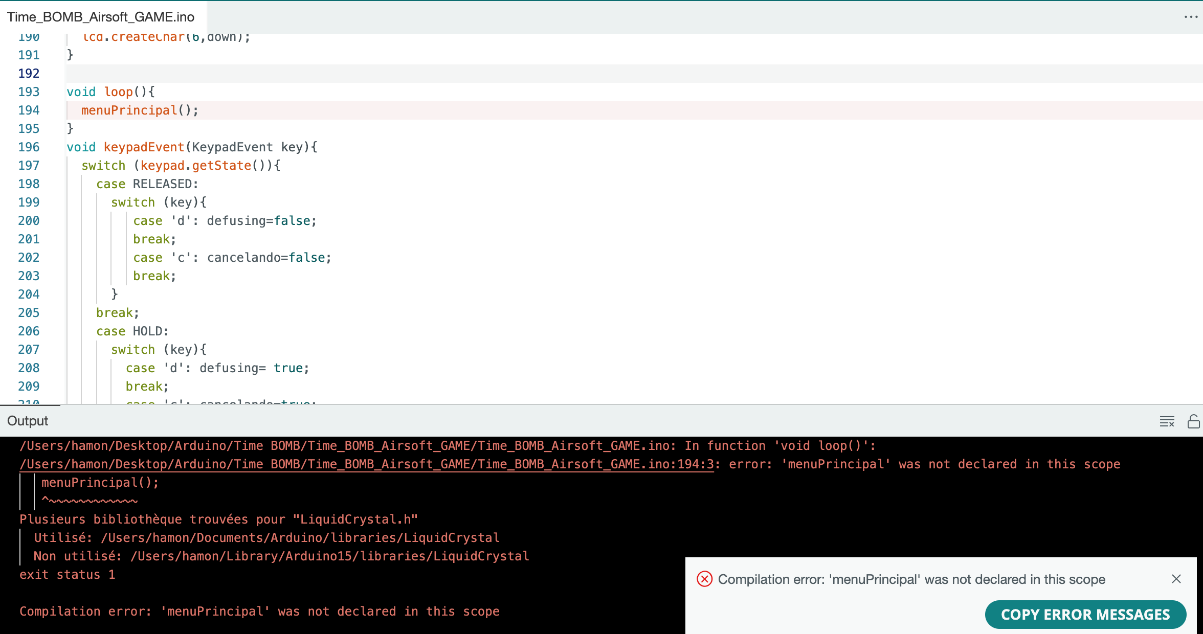Screen dimensions: 1203x634
Task: Click the Output panel header label
Action: pos(28,421)
